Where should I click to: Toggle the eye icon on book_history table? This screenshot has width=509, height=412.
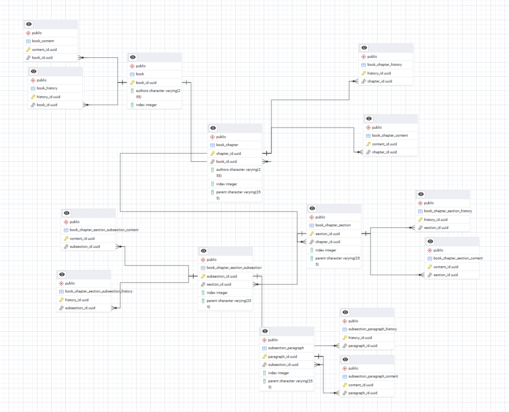pos(34,72)
